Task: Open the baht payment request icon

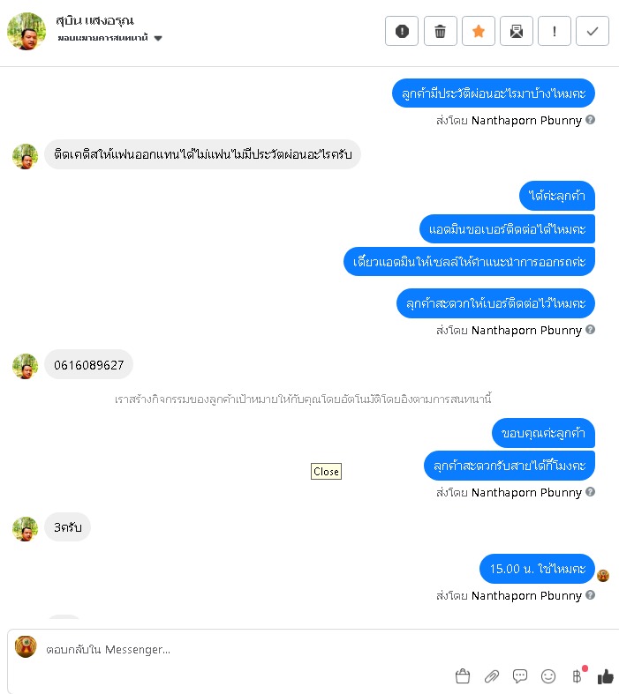Action: click(x=577, y=675)
